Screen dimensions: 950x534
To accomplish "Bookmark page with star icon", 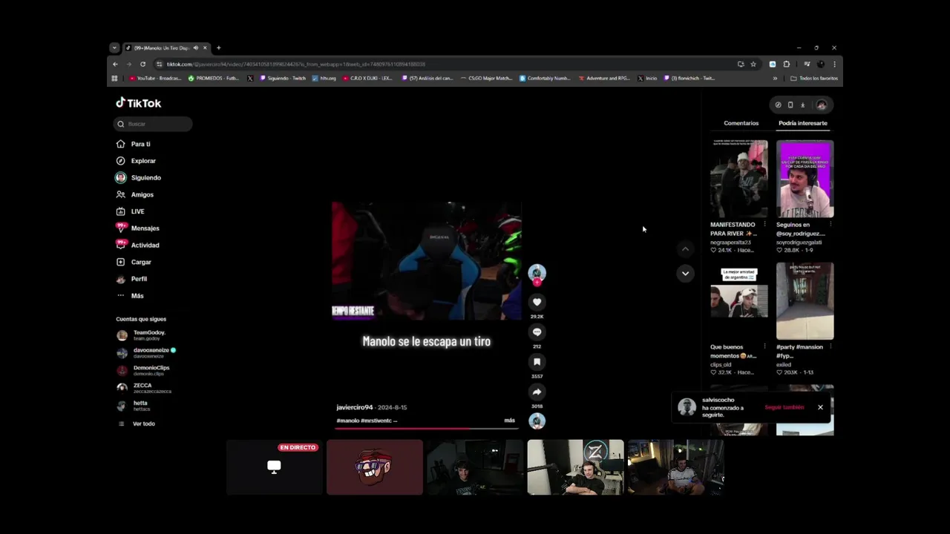I will (x=753, y=65).
